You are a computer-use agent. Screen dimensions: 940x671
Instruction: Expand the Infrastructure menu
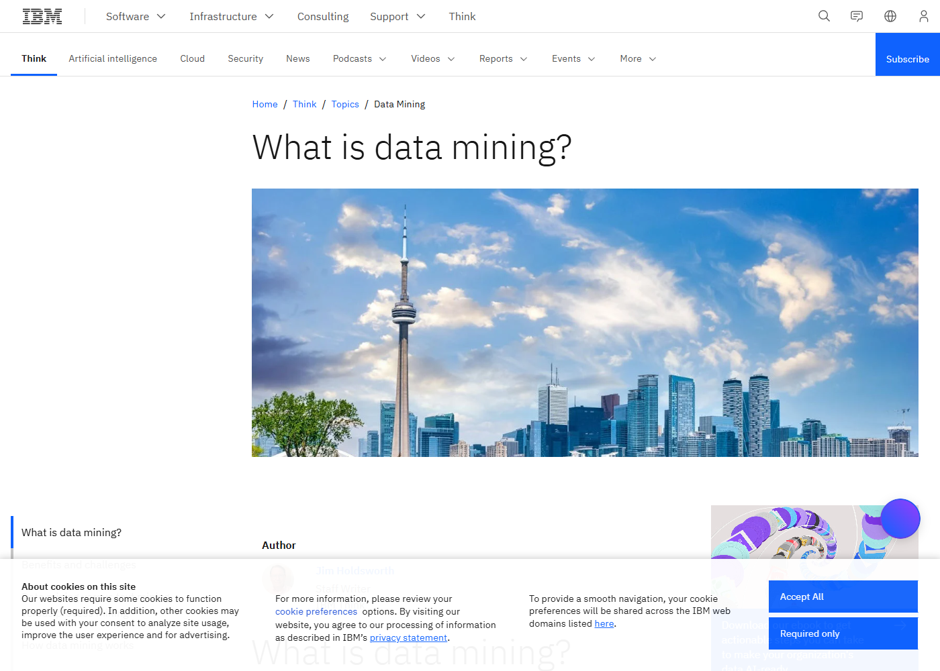[x=232, y=16]
